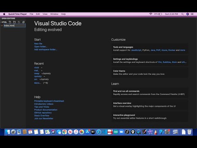The image size is (197, 148).
Task: Click the Refresh Explorer icon
Action: tap(19, 22)
